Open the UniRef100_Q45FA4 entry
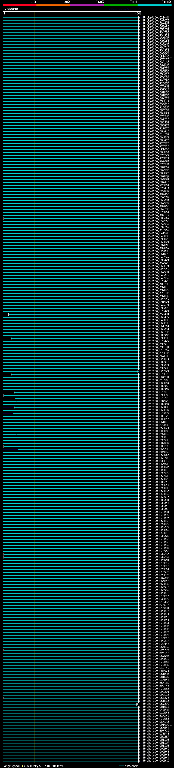 point(156,710)
